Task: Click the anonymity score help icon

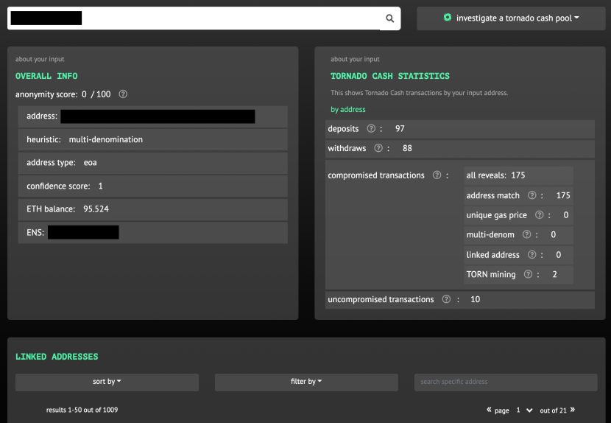Action: coord(123,94)
